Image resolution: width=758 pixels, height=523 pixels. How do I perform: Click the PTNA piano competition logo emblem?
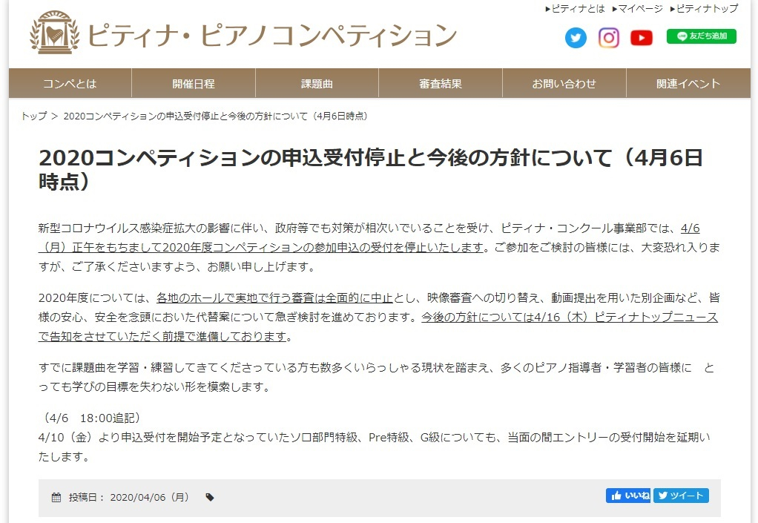(54, 31)
